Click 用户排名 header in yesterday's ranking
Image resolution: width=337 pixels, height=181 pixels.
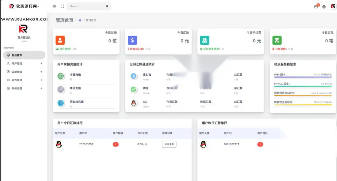tap(263, 133)
